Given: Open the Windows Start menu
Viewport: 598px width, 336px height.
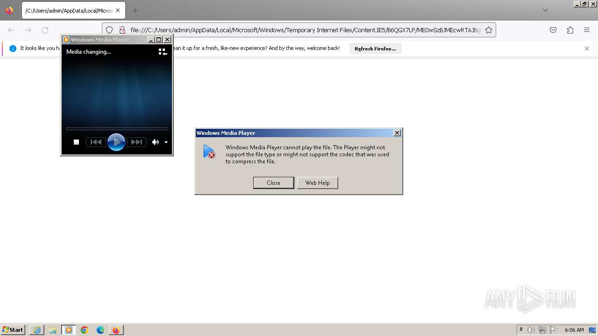Looking at the screenshot, I should tap(13, 330).
